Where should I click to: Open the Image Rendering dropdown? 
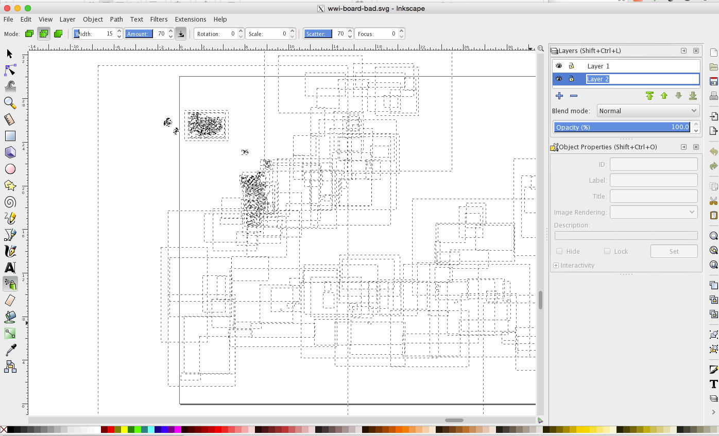[x=654, y=212]
